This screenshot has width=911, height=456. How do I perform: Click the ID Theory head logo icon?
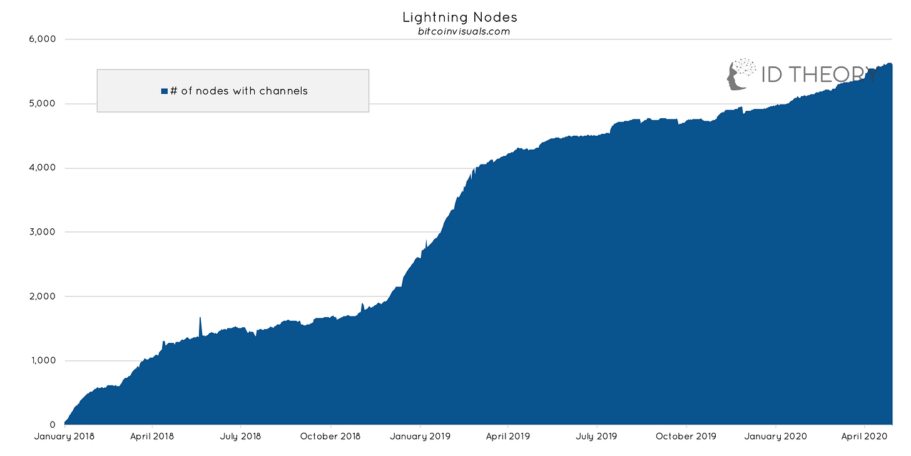pyautogui.click(x=741, y=74)
